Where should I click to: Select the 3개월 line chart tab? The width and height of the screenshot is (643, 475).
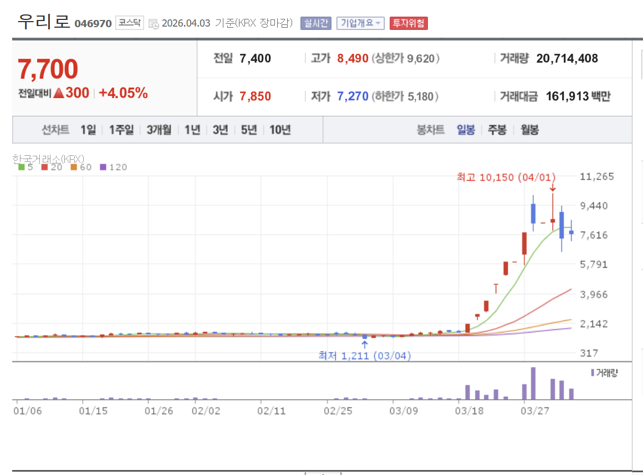(x=159, y=130)
